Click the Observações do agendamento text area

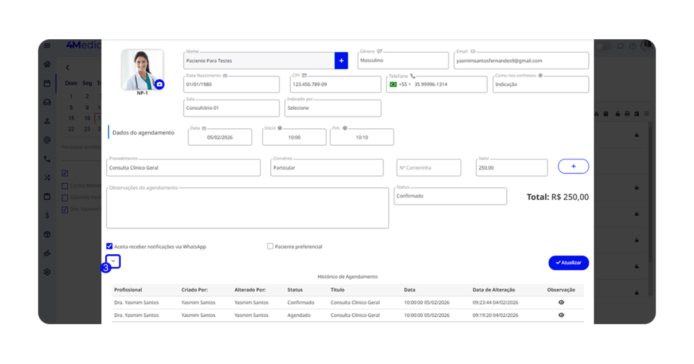247,207
